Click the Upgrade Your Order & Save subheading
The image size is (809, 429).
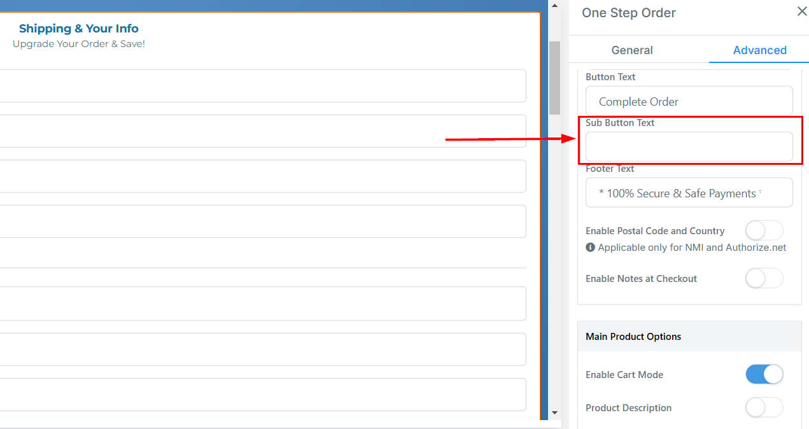tap(78, 44)
